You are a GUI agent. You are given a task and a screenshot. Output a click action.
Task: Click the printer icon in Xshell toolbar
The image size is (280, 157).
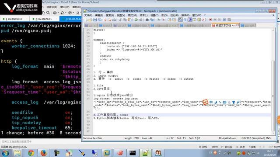(x=55, y=13)
